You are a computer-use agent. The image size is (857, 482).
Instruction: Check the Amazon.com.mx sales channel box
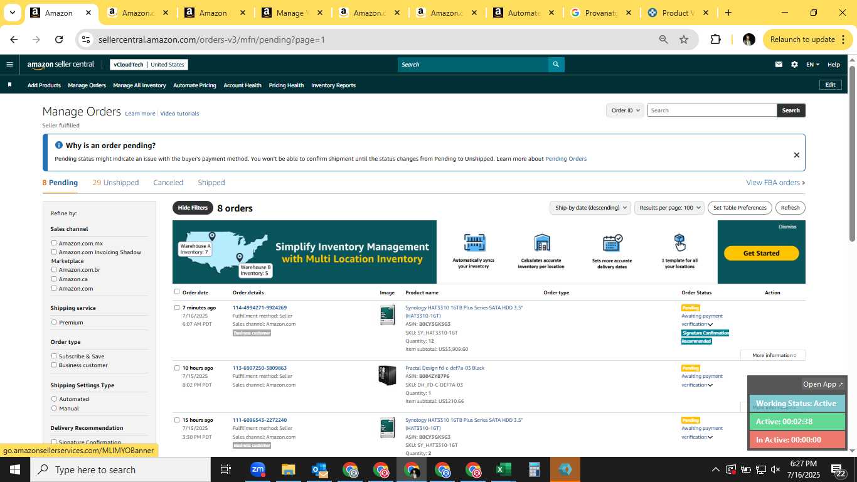tap(54, 243)
